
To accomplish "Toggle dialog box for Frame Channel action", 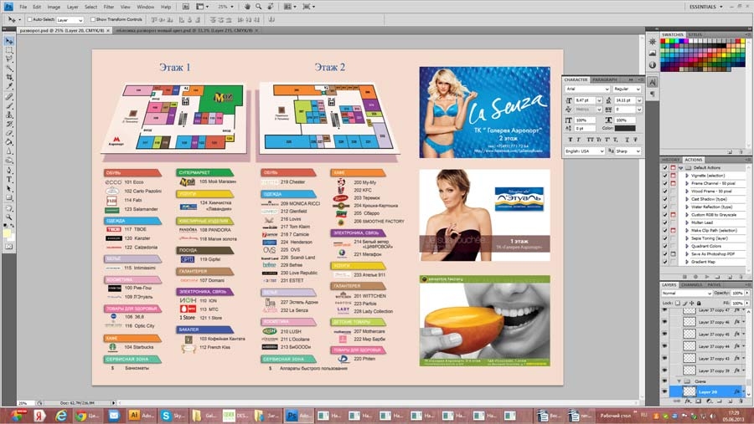I will click(x=673, y=183).
